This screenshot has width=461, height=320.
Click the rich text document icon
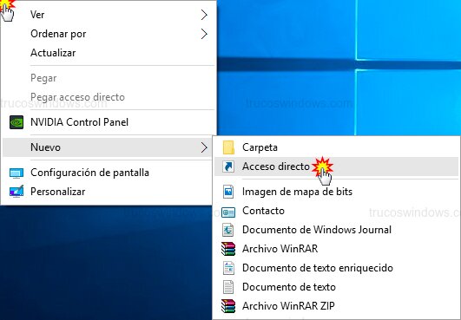click(228, 268)
